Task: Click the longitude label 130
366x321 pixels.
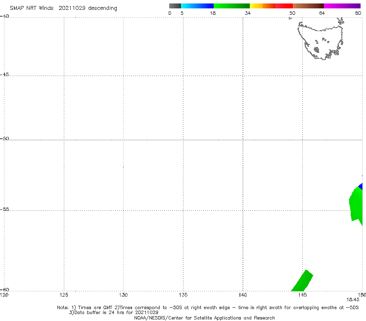Action: click(123, 295)
